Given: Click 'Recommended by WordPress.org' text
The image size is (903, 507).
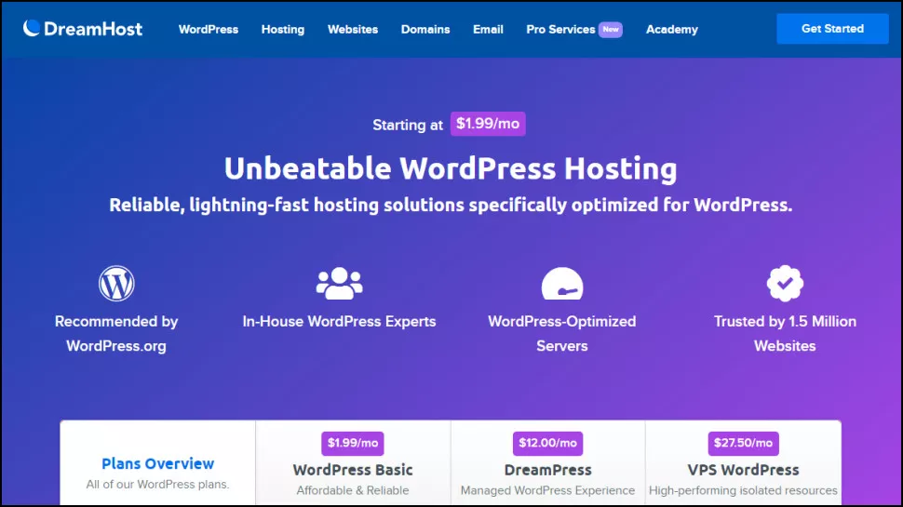Looking at the screenshot, I should pos(116,334).
